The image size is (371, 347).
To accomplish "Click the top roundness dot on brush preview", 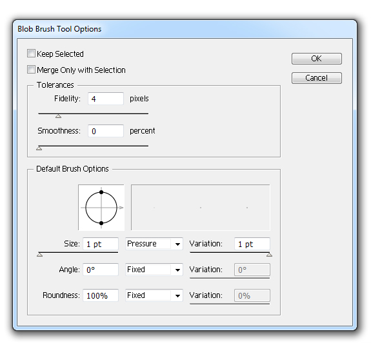I will coord(101,192).
